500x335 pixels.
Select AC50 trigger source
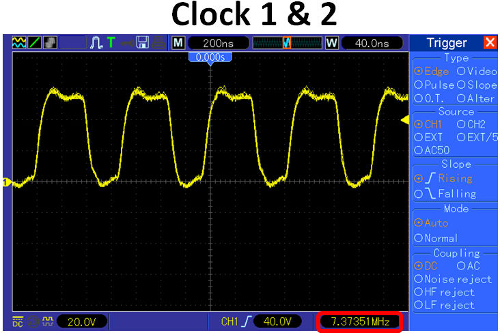[432, 150]
